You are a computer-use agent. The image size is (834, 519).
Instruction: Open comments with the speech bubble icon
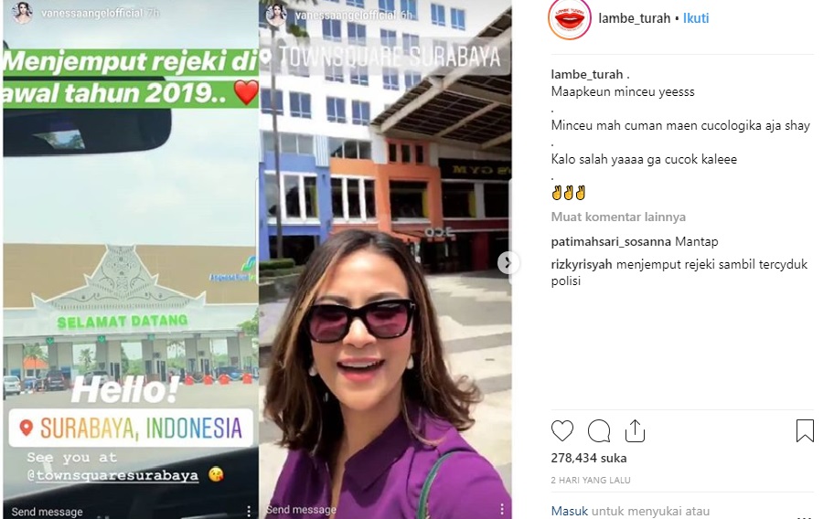coord(599,430)
